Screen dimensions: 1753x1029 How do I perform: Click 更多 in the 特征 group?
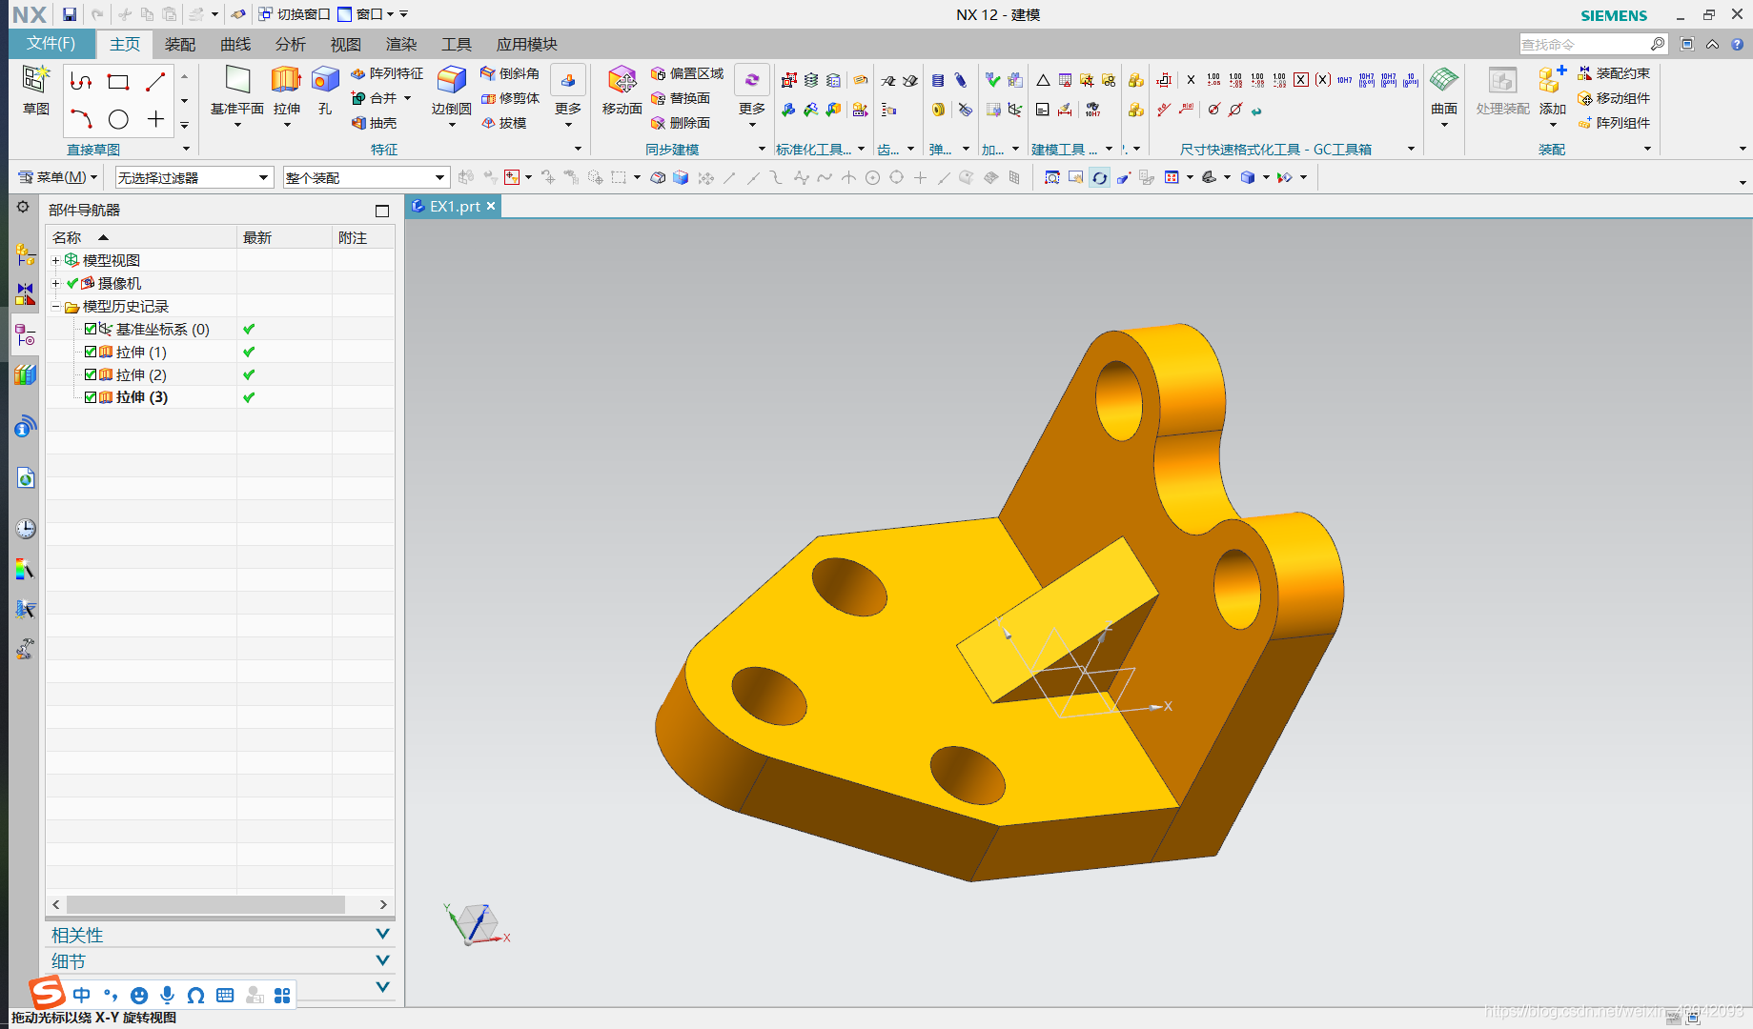[x=568, y=95]
